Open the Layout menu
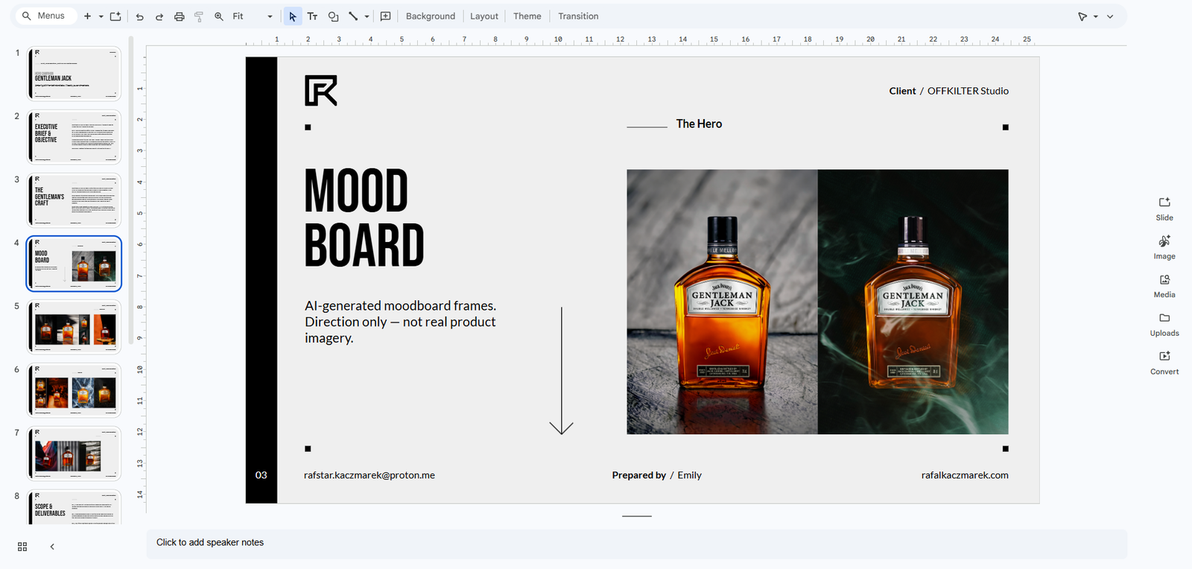The height and width of the screenshot is (569, 1192). click(484, 16)
